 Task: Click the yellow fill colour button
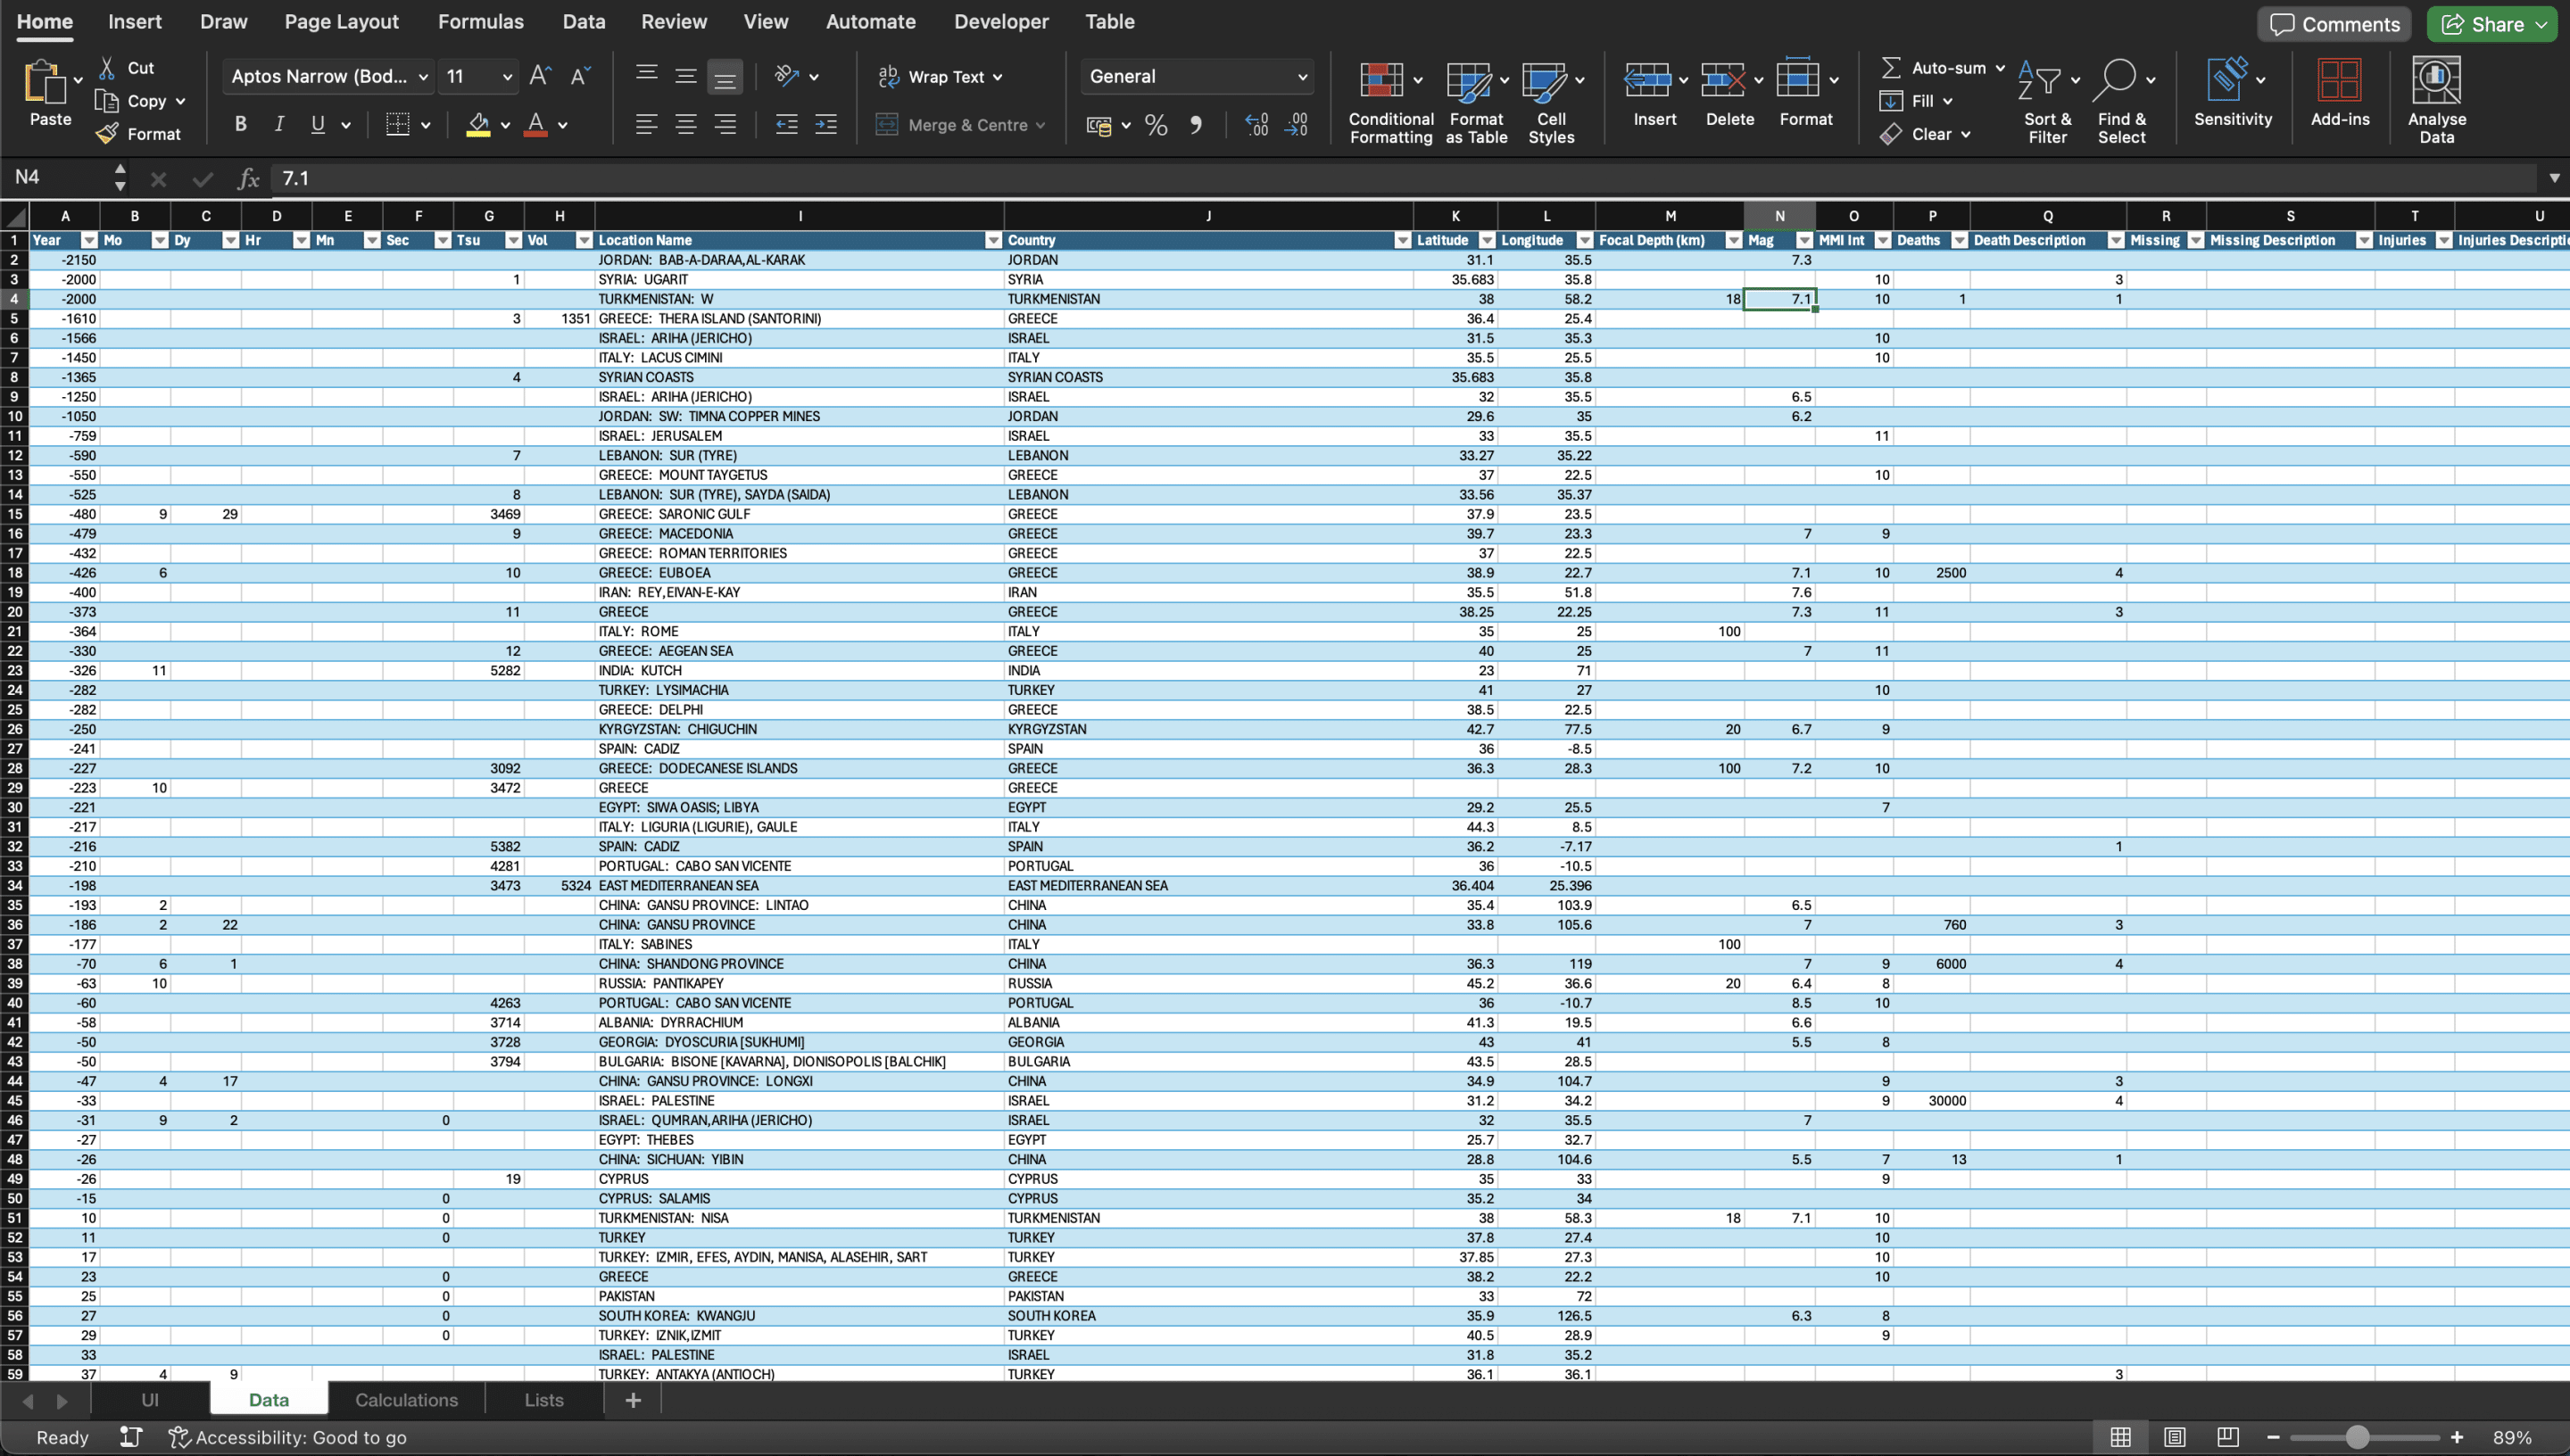[478, 125]
